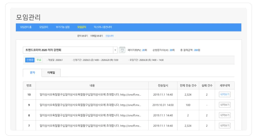This screenshot has width=258, height=139.
Task: Go to 이메일 보내기 submenu
Action: click(97, 36)
